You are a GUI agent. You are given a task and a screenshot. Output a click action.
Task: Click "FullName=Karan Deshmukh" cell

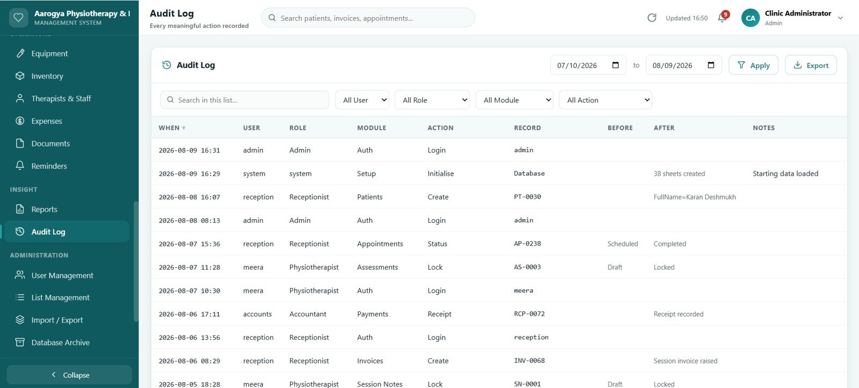(x=695, y=197)
